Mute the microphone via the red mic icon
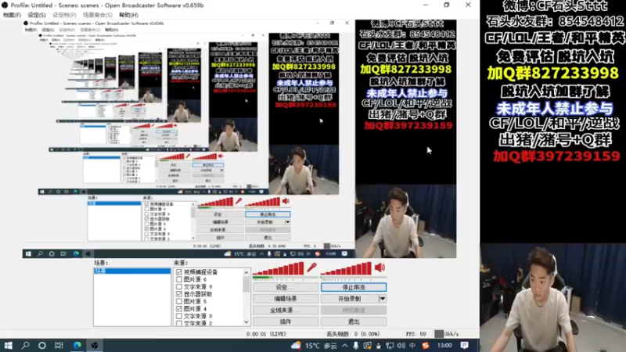The width and height of the screenshot is (626, 352). coord(311,268)
